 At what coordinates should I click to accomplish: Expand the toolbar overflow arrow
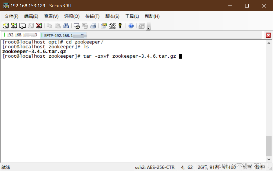148,26
